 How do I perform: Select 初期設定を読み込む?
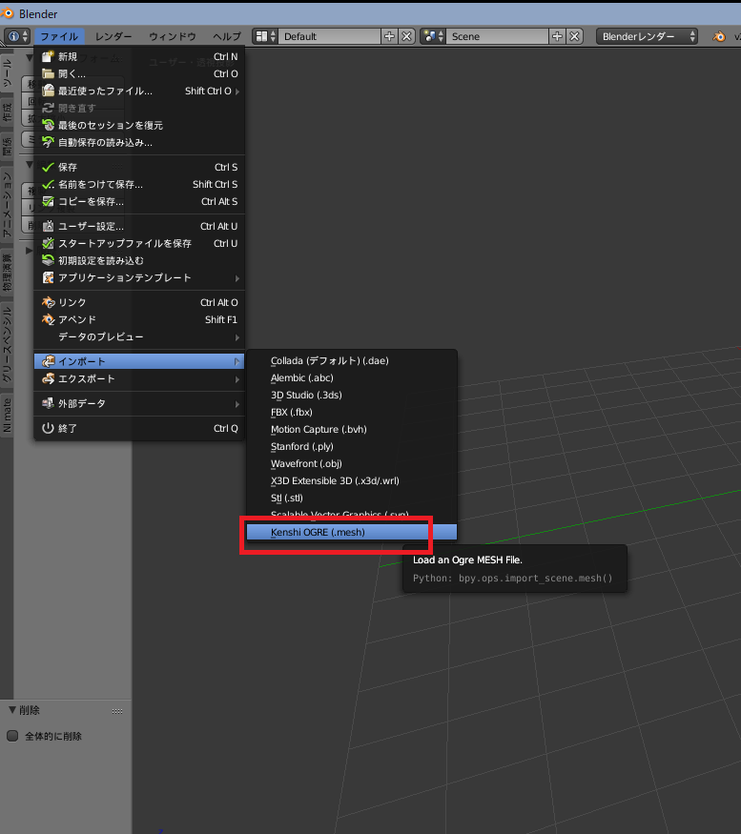[139, 260]
